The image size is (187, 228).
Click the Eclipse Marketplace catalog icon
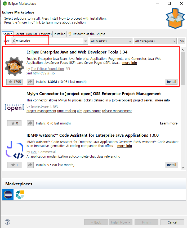click(x=8, y=195)
